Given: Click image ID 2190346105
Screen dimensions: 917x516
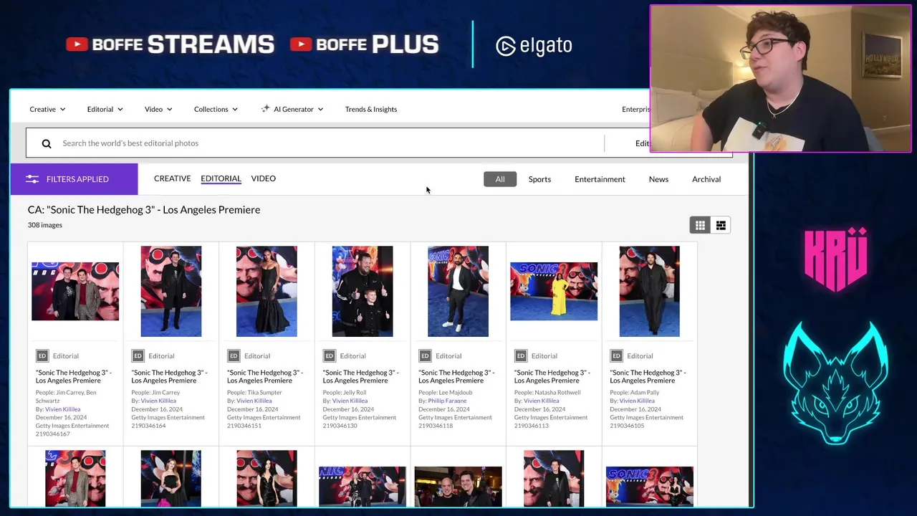Looking at the screenshot, I should pyautogui.click(x=627, y=426).
